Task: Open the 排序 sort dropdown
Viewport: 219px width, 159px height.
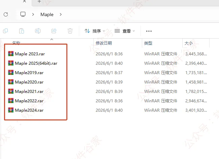Action: [x=95, y=31]
